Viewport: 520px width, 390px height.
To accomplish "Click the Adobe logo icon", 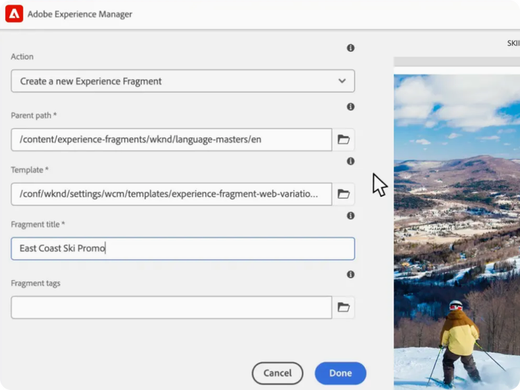I will coord(14,14).
